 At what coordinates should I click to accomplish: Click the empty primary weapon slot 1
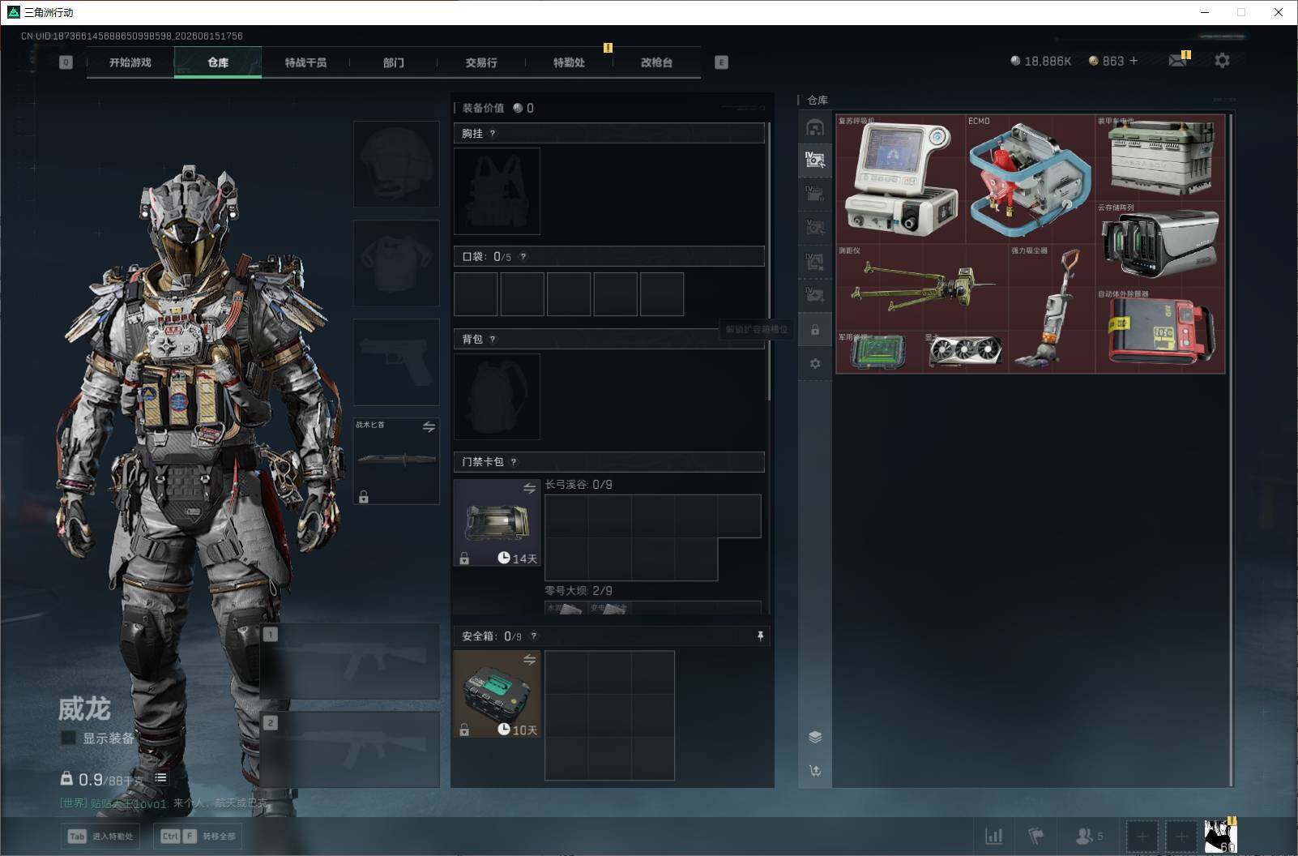click(350, 661)
